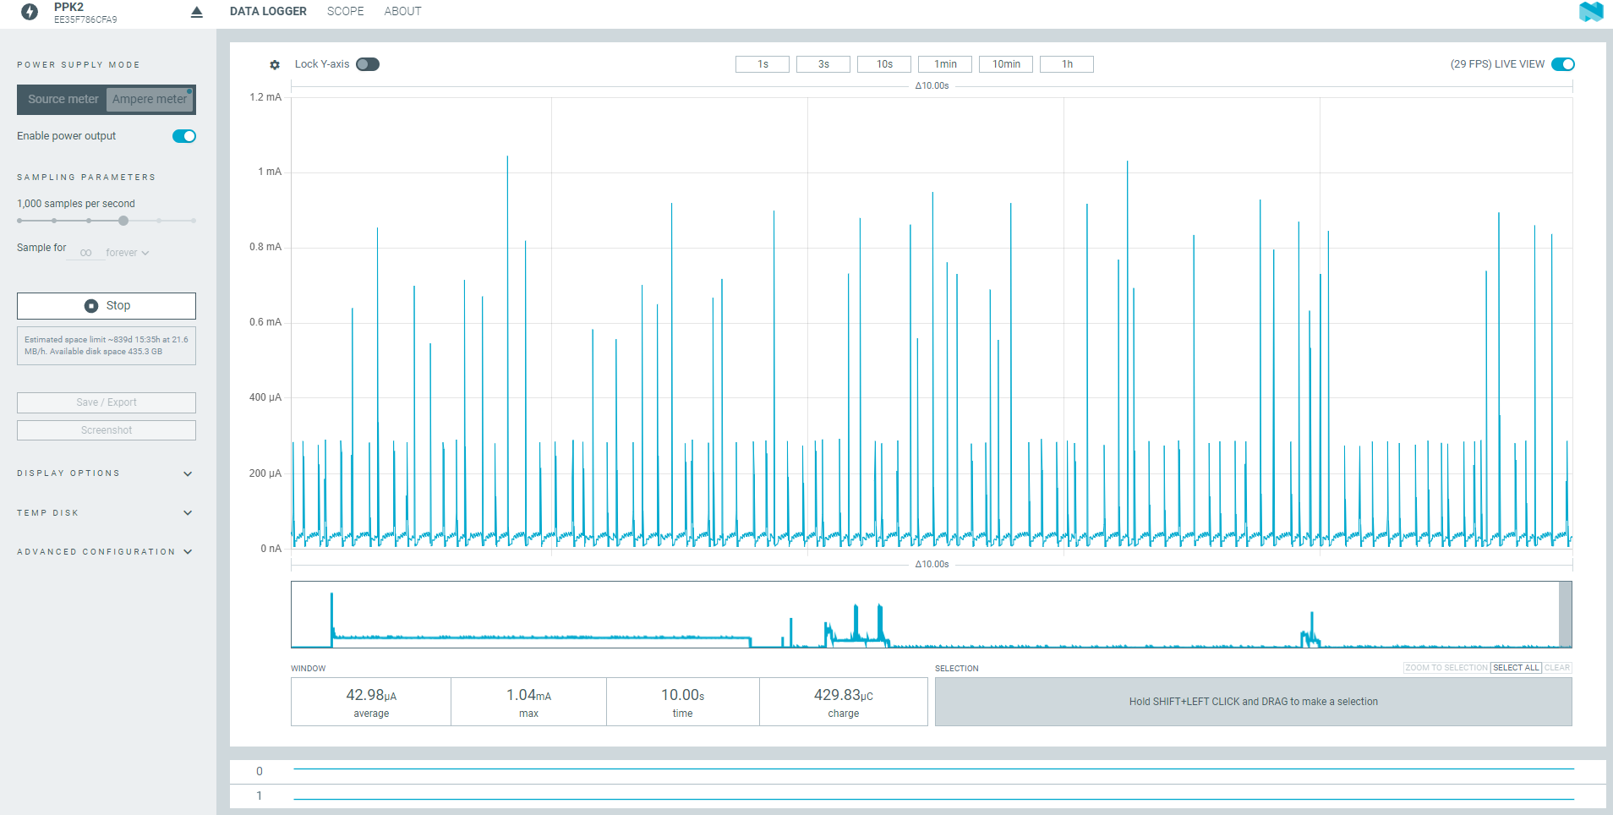Click the samples per second slider handle

tap(123, 221)
